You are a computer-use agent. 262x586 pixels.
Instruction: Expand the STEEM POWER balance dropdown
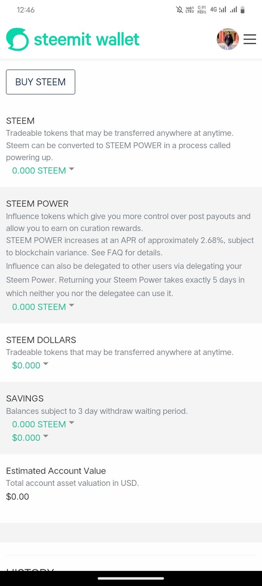point(43,307)
